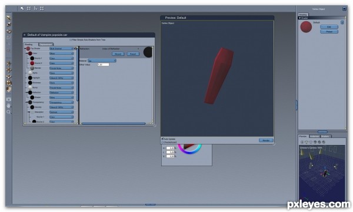The width and height of the screenshot is (353, 212).
Task: Click the second bounding-box icon in top toolbar
Action: point(29,8)
